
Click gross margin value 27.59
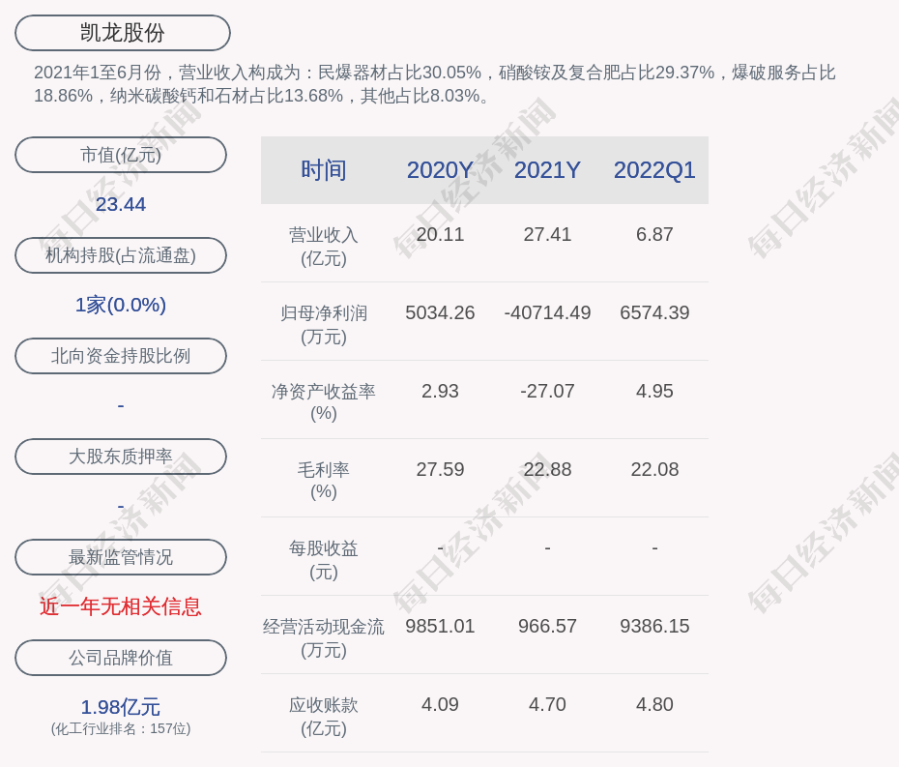(x=440, y=469)
